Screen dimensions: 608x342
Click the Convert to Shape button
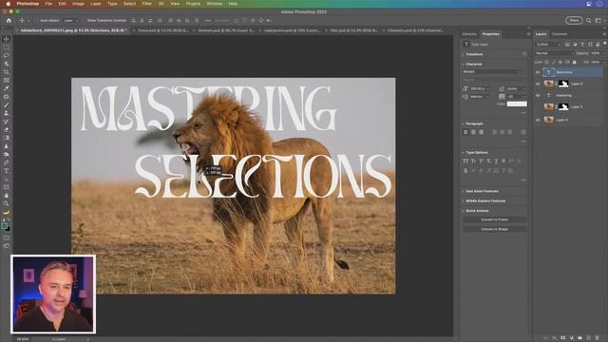pos(494,229)
